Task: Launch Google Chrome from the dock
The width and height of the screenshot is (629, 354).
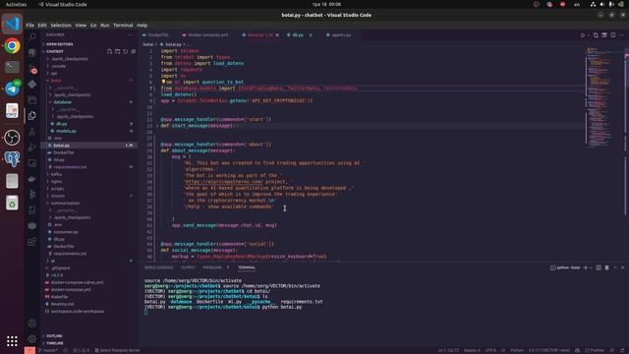Action: [x=12, y=46]
